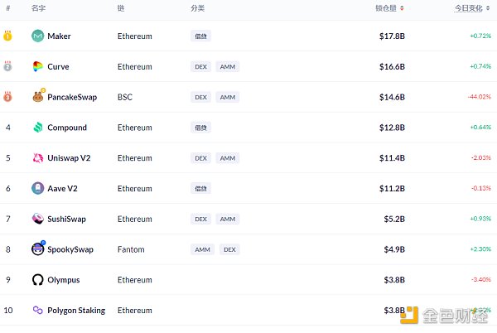Click the Curve rainbow logo icon
The height and width of the screenshot is (333, 497).
tap(38, 67)
